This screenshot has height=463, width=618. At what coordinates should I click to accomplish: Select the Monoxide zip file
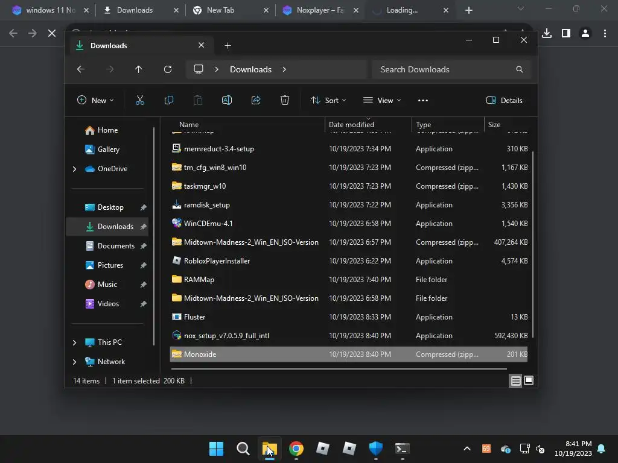[348, 354]
